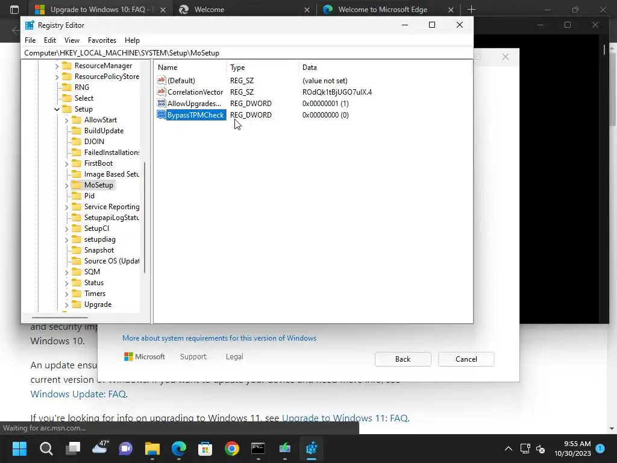
Task: Switch to the Welcome browser tab
Action: tap(244, 10)
